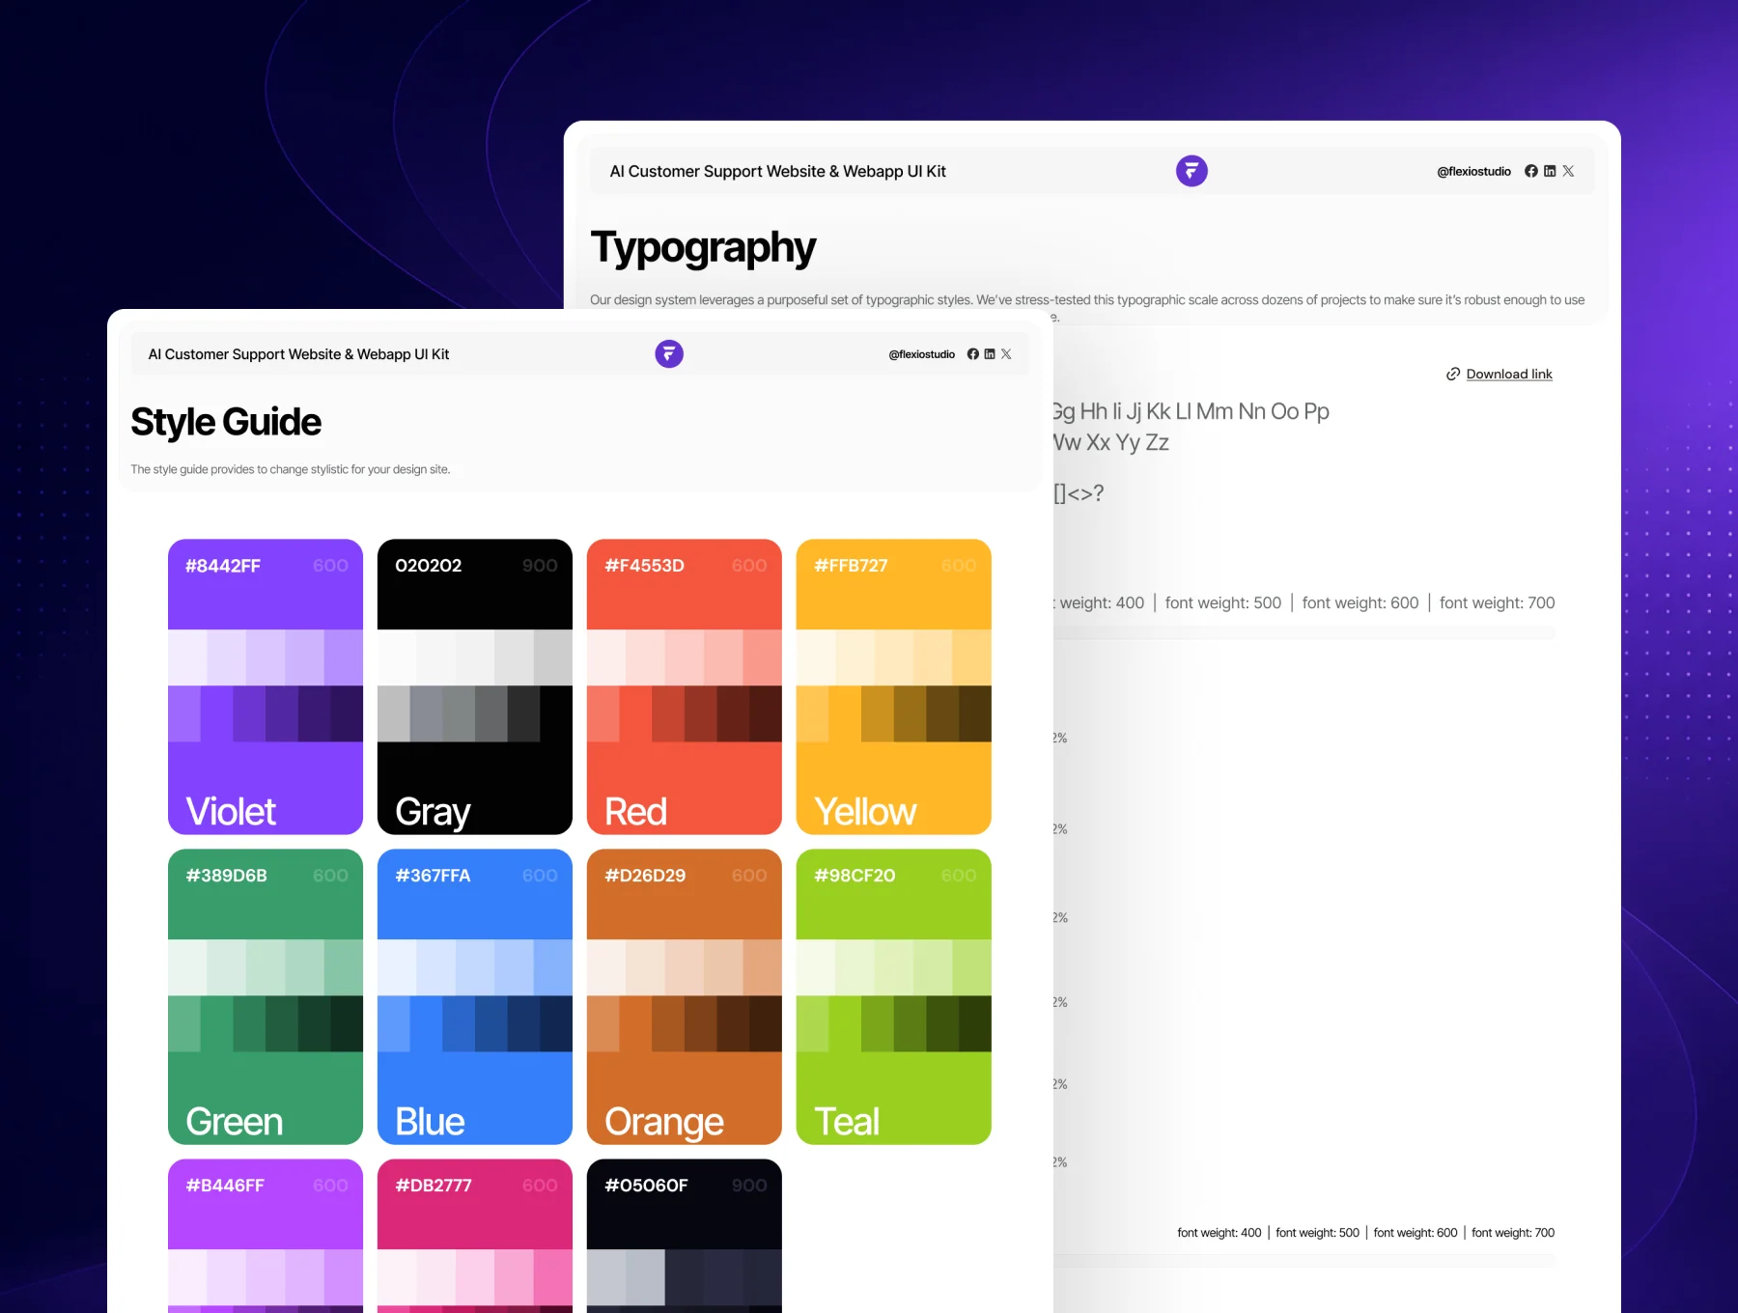Click the style guide description text
Screen dimensions: 1738x1313
291,469
